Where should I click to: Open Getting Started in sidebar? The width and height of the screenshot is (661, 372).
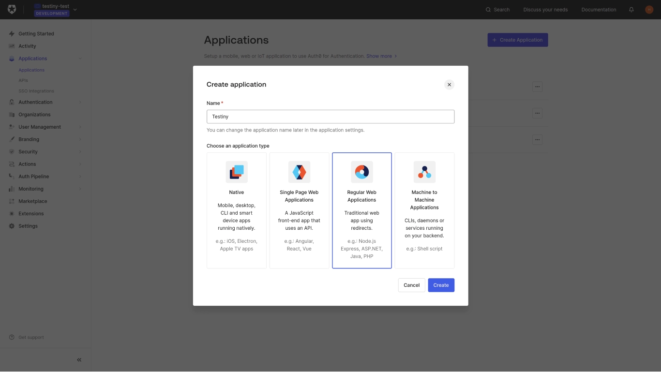(36, 34)
